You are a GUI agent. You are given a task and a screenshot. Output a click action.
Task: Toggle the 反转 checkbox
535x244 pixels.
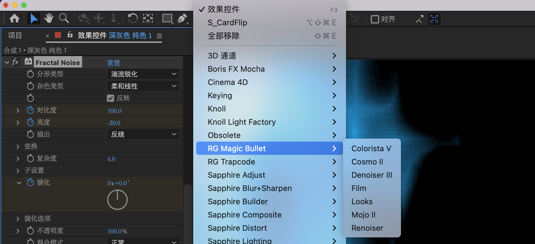111,98
